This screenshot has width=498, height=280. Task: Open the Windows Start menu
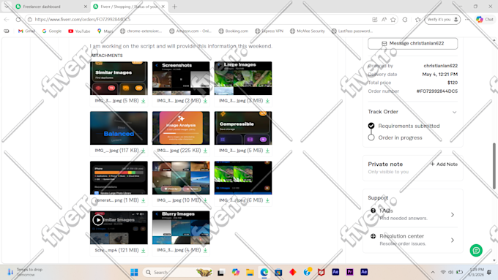(134, 272)
